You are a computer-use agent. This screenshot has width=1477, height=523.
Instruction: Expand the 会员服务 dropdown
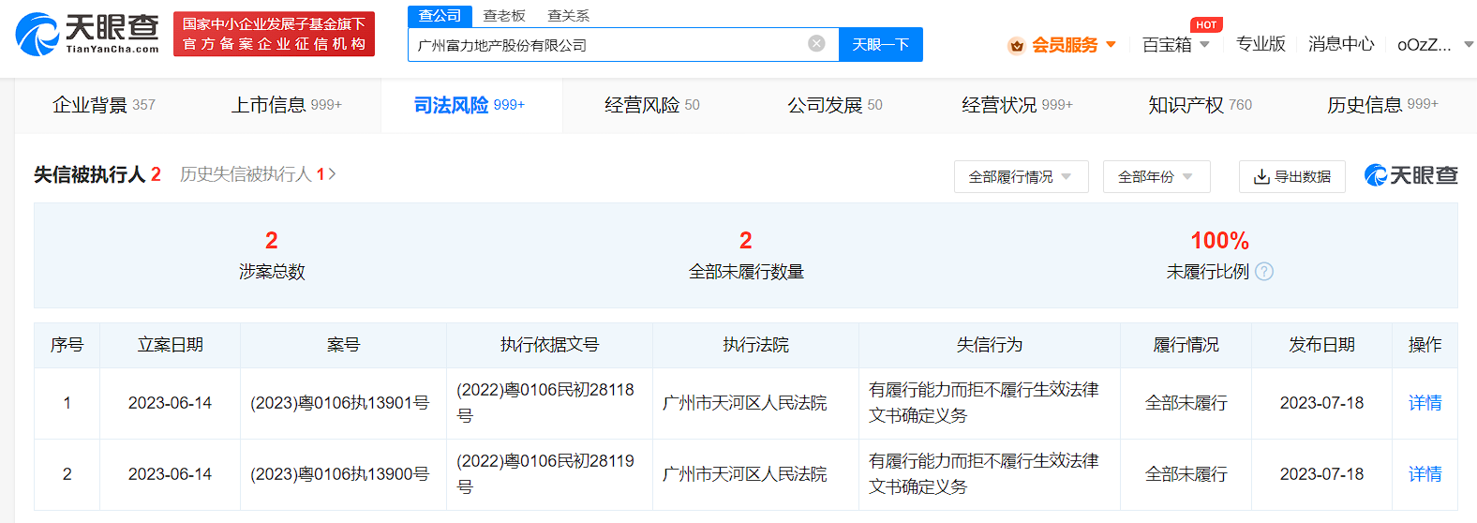click(x=1111, y=44)
